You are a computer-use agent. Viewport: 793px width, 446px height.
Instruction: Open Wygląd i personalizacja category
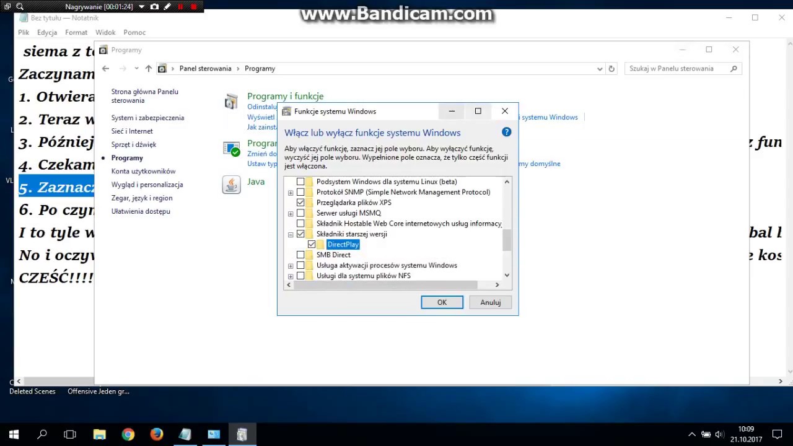[x=147, y=185]
